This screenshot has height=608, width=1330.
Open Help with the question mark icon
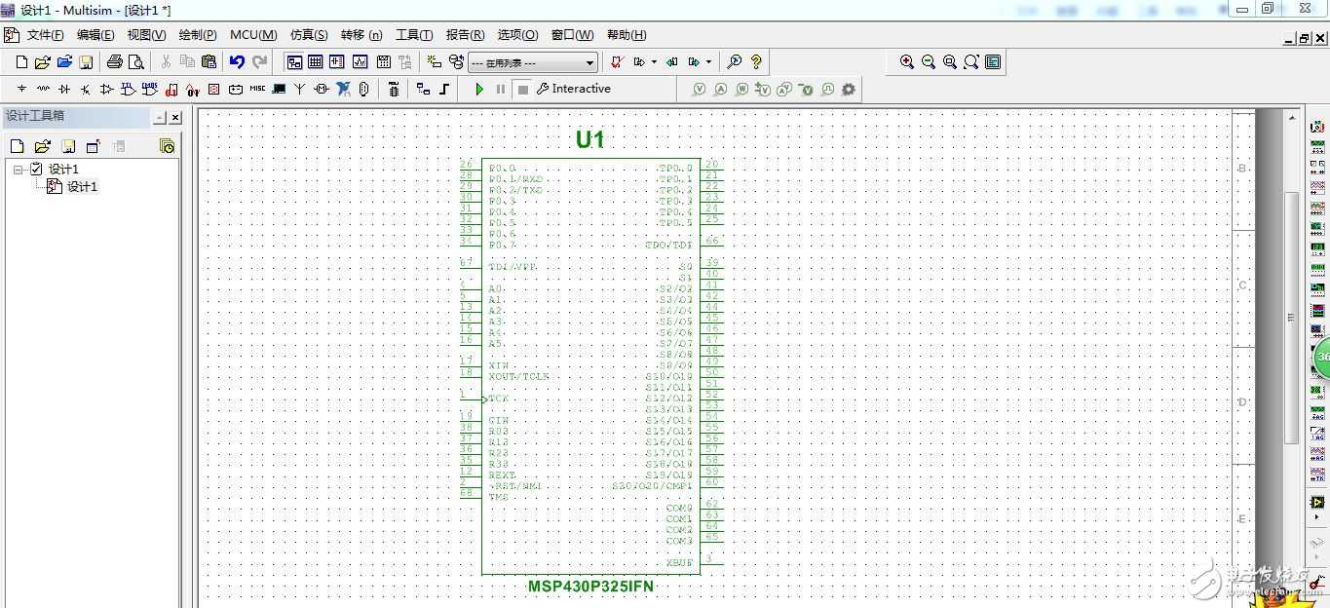(x=756, y=62)
